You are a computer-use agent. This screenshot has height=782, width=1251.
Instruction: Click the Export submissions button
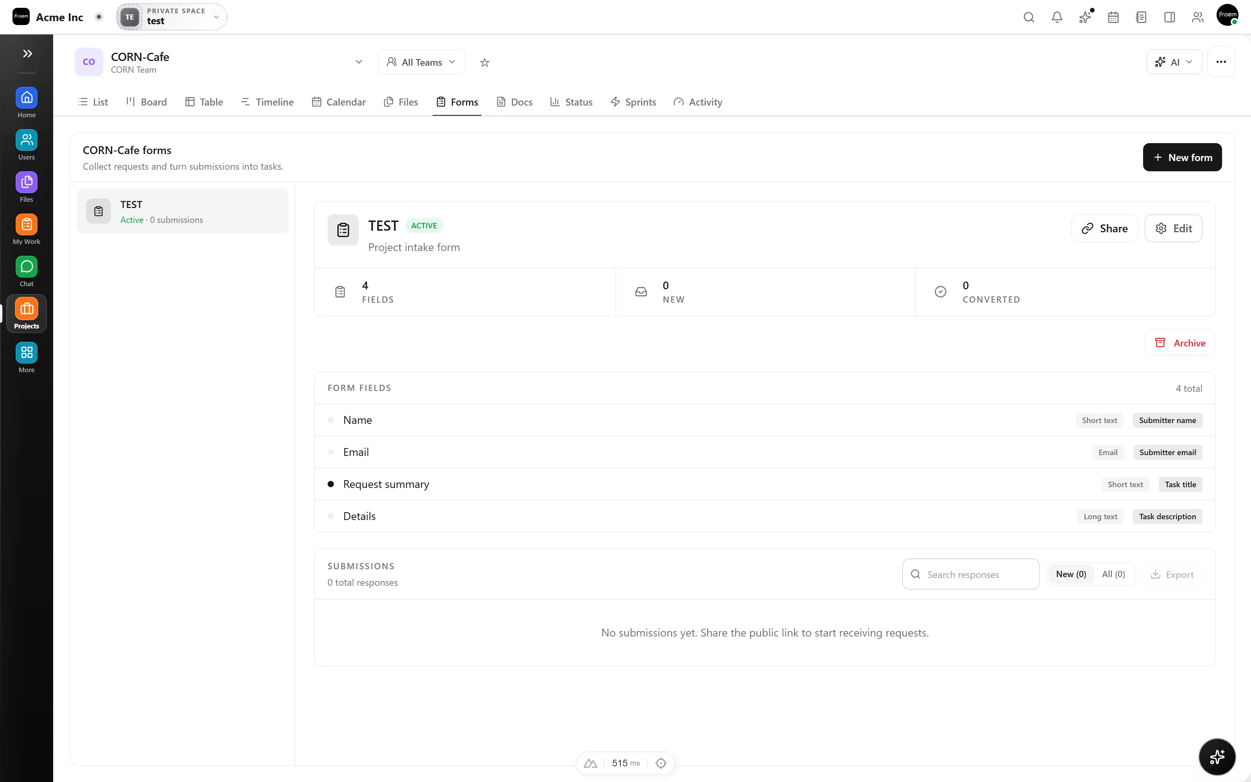1172,574
